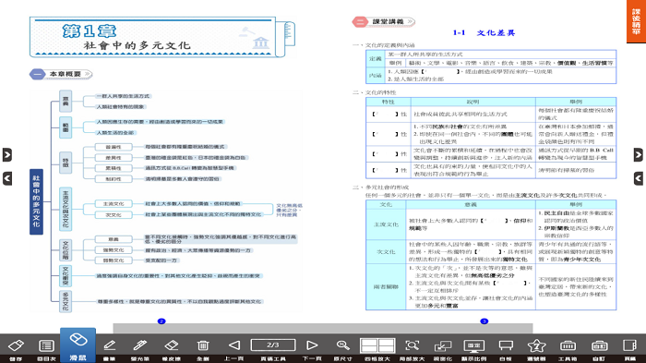This screenshot has width=646, height=363.
Task: Open the orange 課後 tab at top right
Action: click(x=636, y=21)
